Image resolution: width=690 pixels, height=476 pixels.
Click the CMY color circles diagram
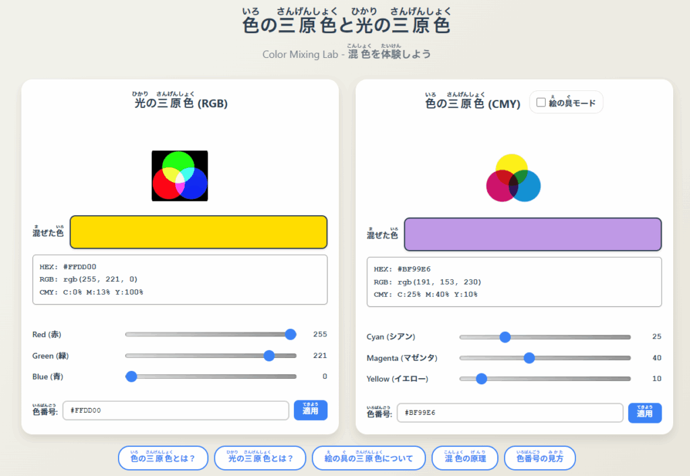(x=513, y=178)
